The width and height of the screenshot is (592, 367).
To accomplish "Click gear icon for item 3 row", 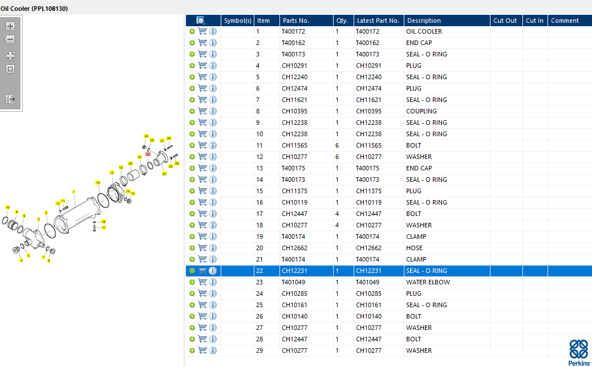I will point(192,54).
